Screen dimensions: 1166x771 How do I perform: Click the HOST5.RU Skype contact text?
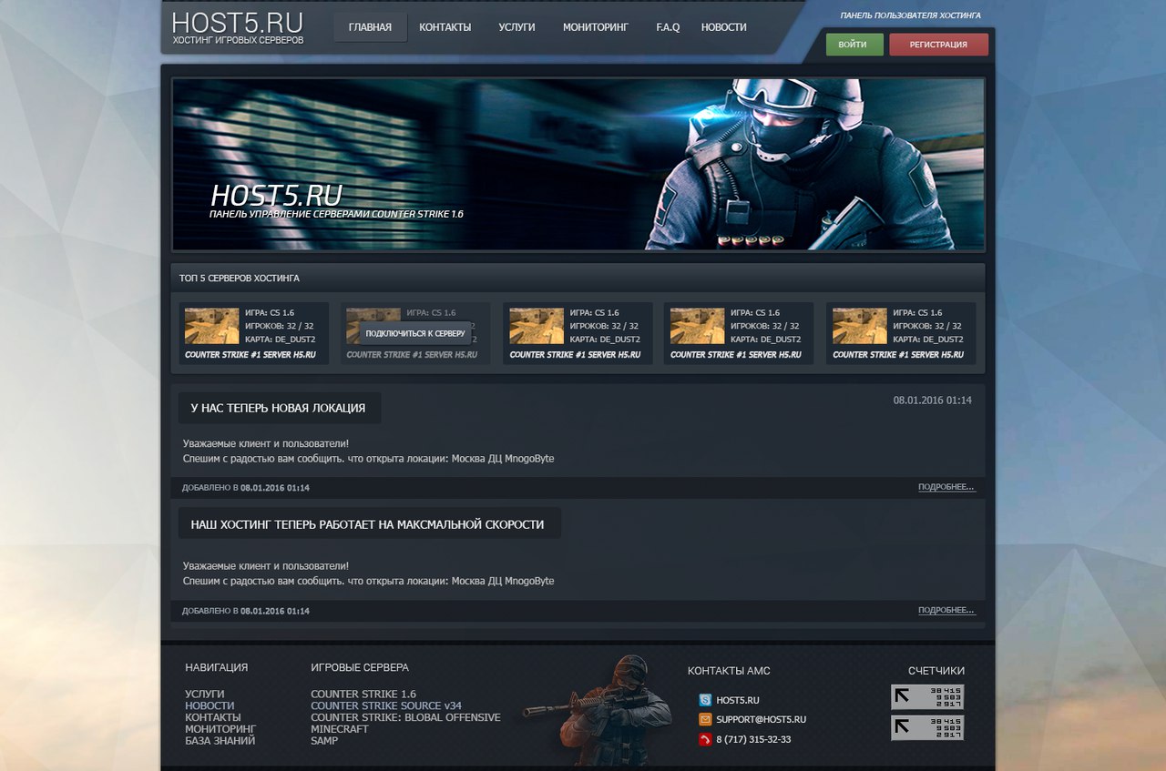click(x=738, y=700)
